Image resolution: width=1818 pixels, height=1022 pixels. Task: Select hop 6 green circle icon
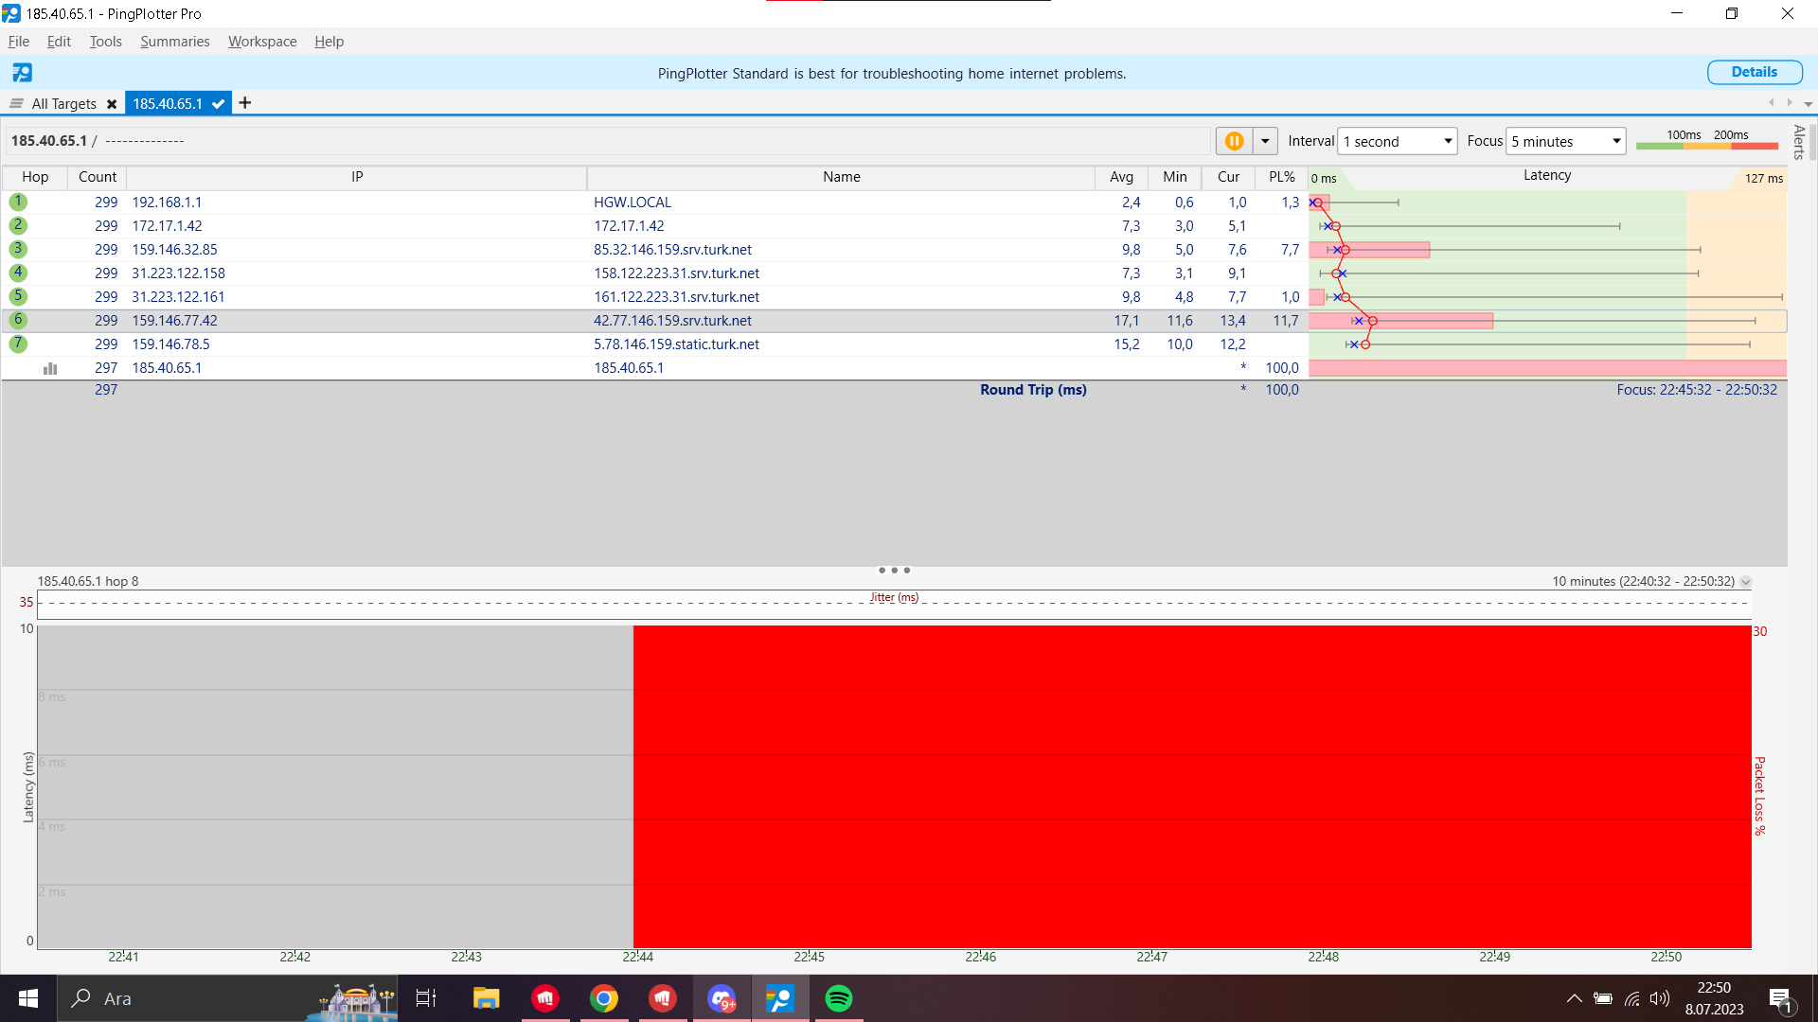pos(18,320)
